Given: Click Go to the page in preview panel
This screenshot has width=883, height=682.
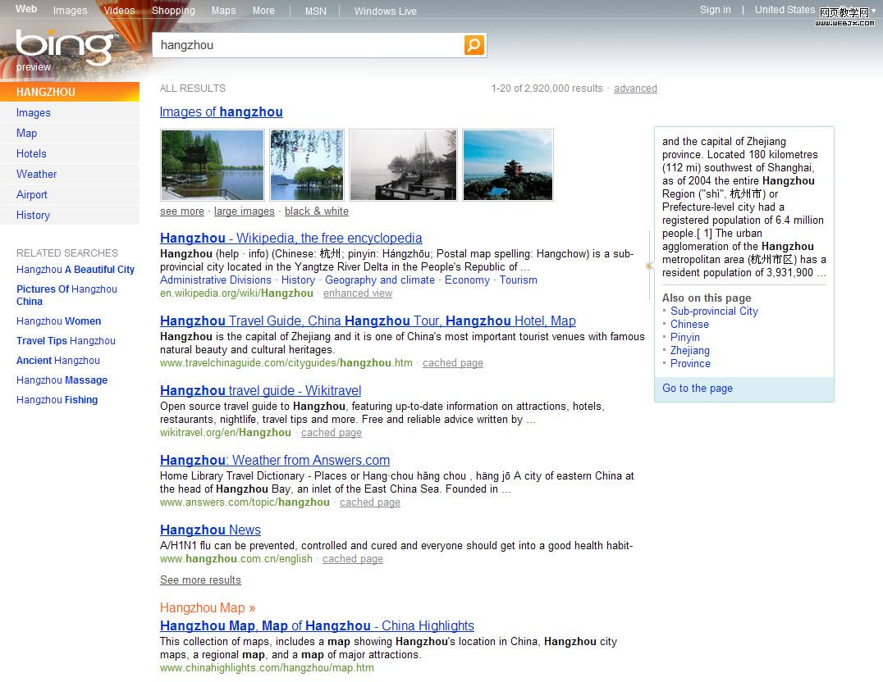Looking at the screenshot, I should (698, 389).
